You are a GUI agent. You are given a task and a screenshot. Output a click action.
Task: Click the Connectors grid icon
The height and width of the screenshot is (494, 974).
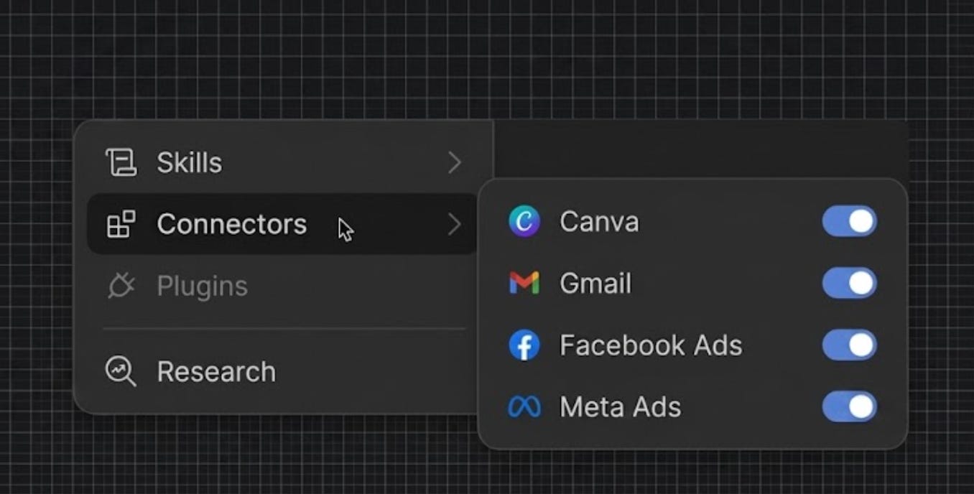pyautogui.click(x=121, y=224)
